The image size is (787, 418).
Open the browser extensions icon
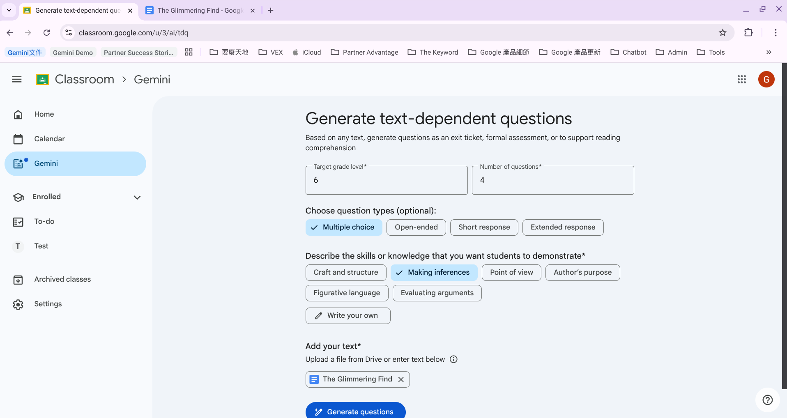point(748,33)
